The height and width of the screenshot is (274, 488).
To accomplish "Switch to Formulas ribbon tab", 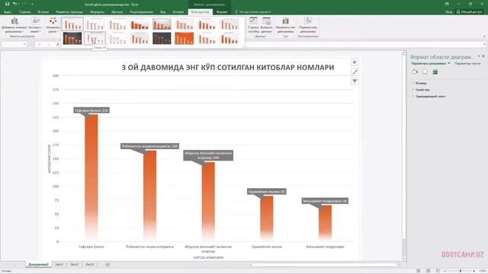I will click(x=97, y=12).
